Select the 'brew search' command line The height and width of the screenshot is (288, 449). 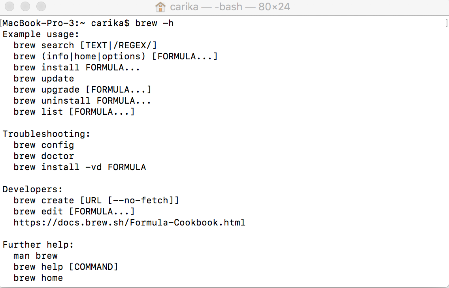[x=85, y=45]
